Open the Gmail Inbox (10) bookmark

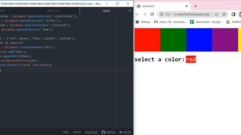(170, 22)
